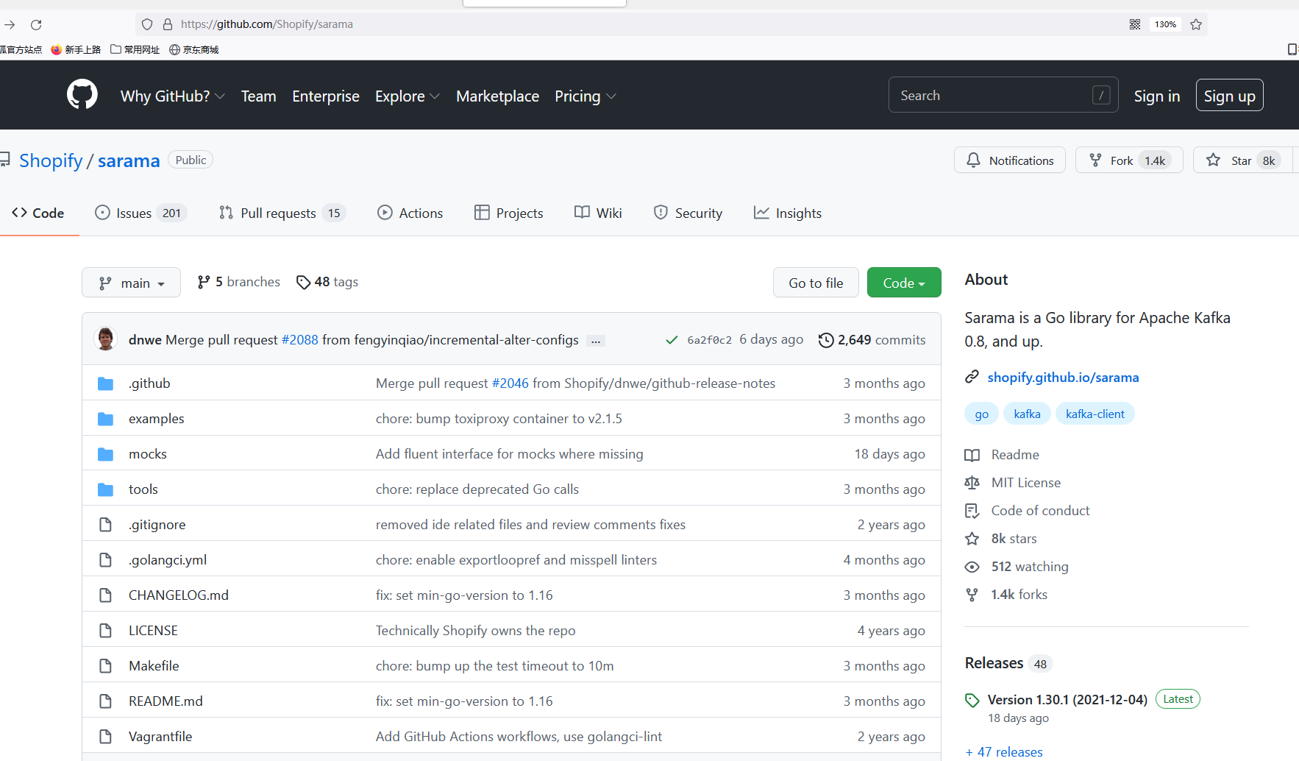
Task: Click the fork icon next to 1.4k forks
Action: click(972, 595)
